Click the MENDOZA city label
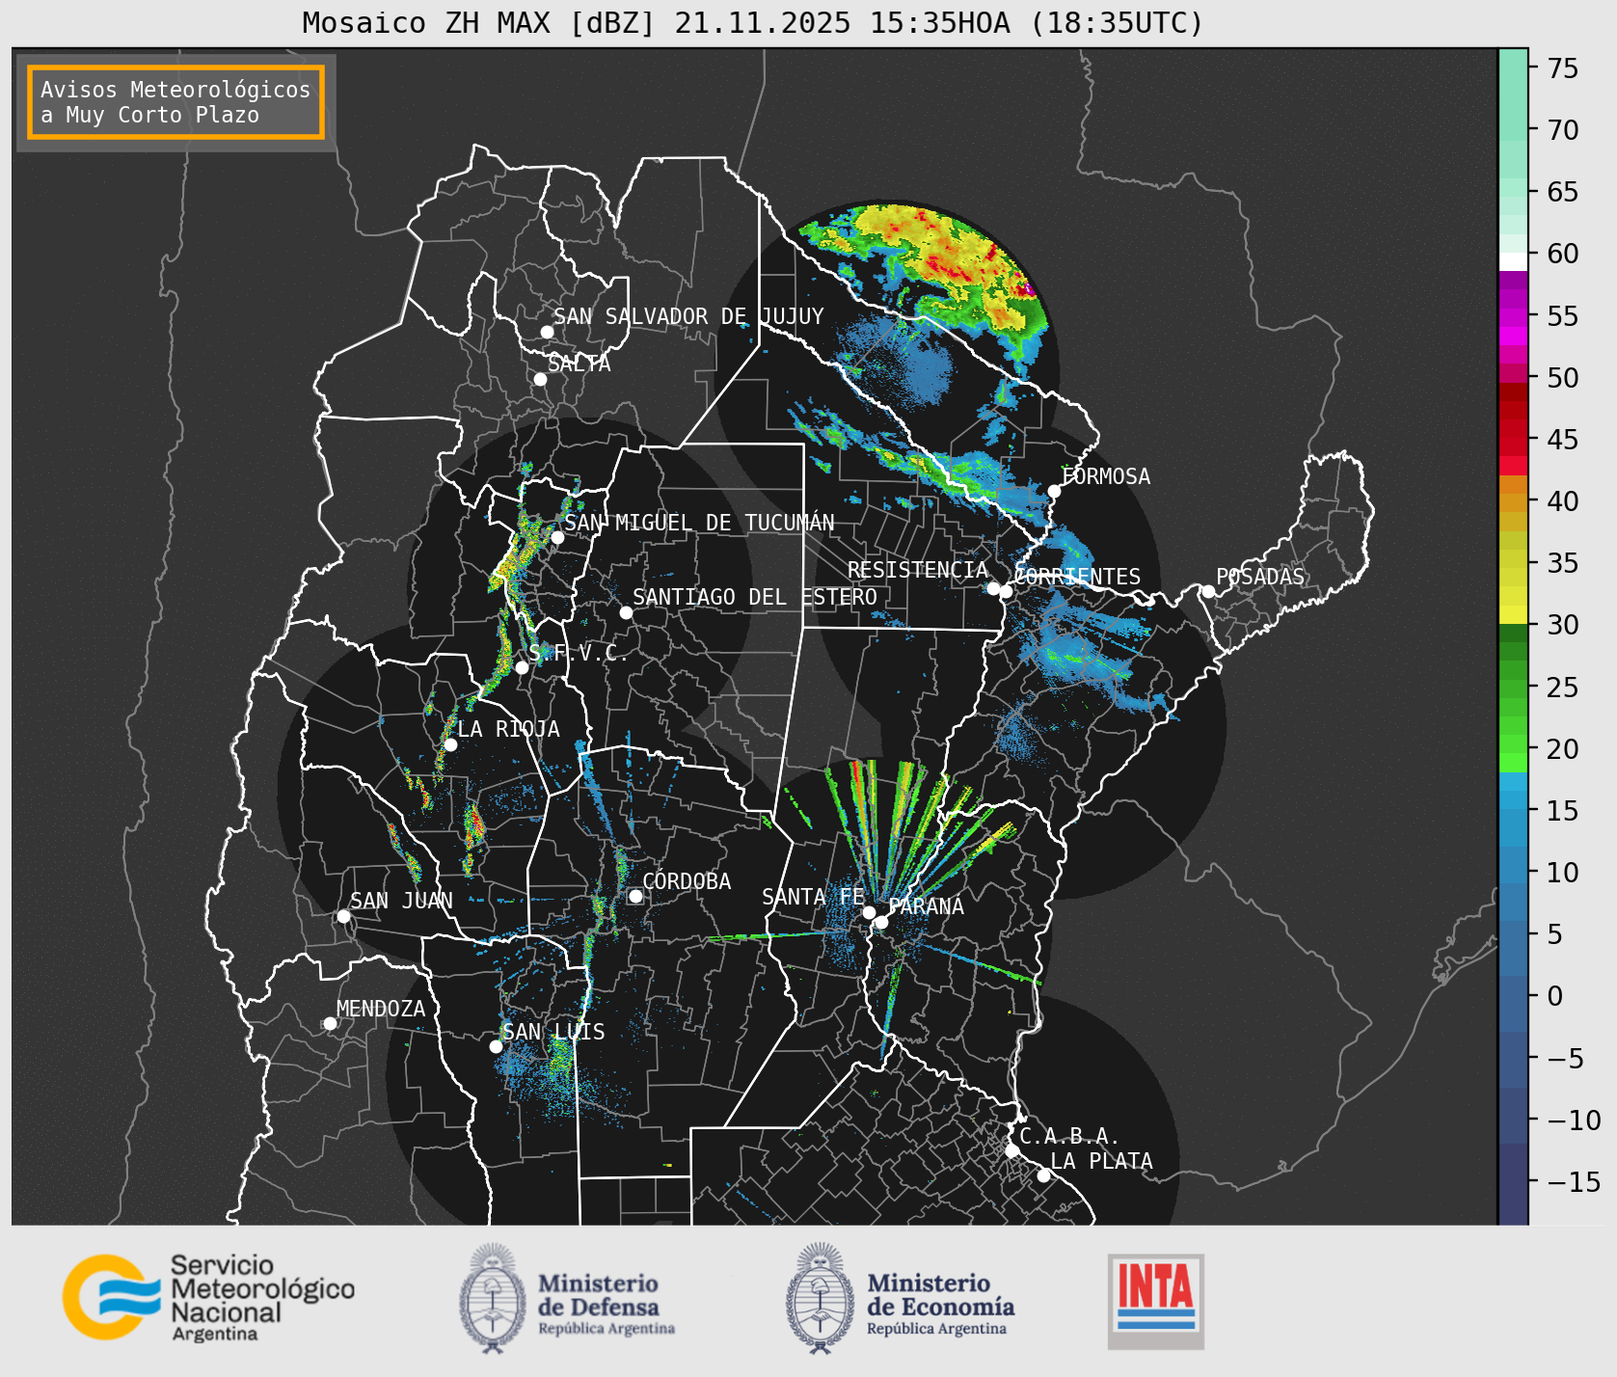The height and width of the screenshot is (1377, 1617). [x=381, y=1009]
